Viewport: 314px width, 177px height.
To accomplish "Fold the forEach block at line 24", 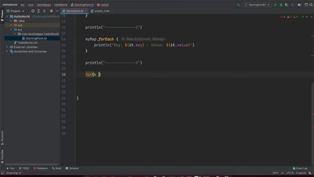I will [x=76, y=39].
